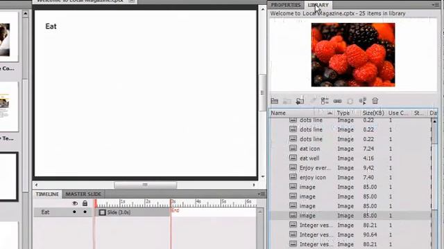Screen dimensions: 444x249
Task: Click image icon beside eat icon row
Action: click(x=293, y=148)
